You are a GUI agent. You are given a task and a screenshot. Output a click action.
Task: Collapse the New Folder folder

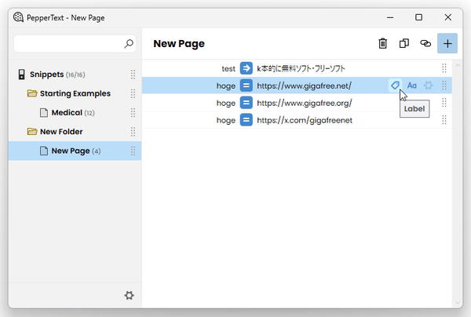click(x=32, y=132)
